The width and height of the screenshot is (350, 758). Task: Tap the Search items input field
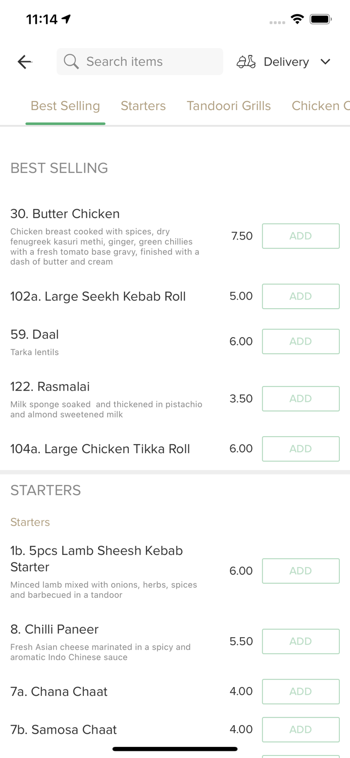coord(139,62)
